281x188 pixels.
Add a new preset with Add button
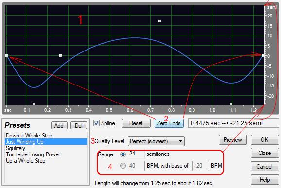pos(59,125)
